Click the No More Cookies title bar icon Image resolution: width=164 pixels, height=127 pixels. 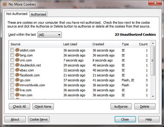[x=5, y=4]
